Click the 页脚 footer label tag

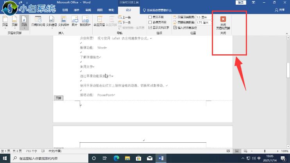point(59,98)
